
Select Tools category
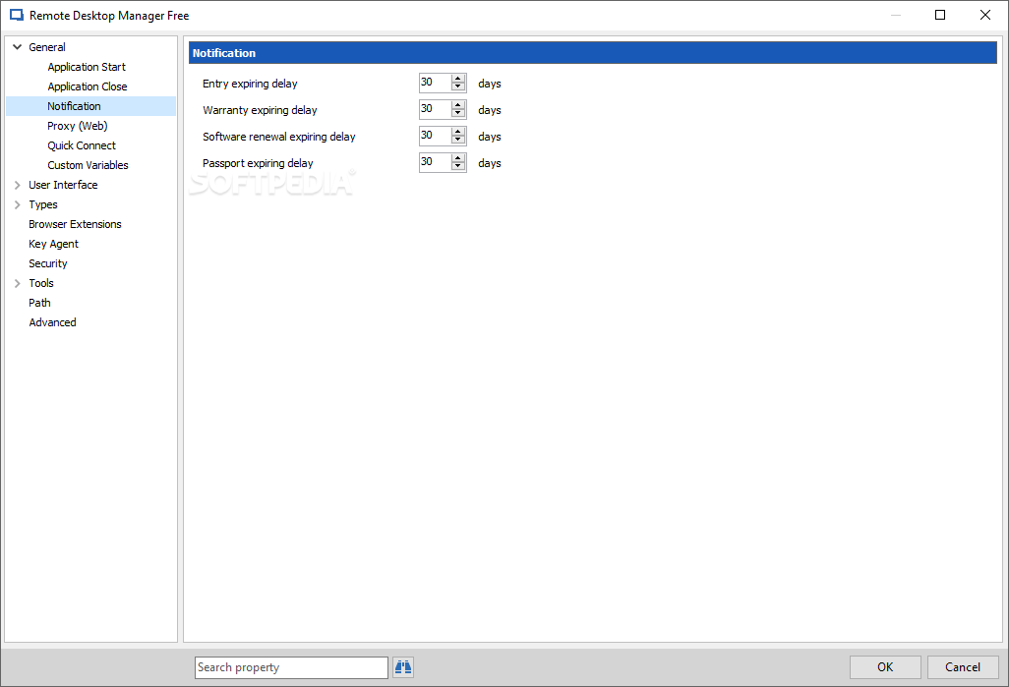(x=41, y=283)
